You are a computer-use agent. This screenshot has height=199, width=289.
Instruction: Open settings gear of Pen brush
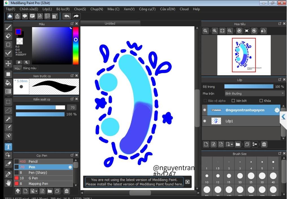[x=70, y=167]
